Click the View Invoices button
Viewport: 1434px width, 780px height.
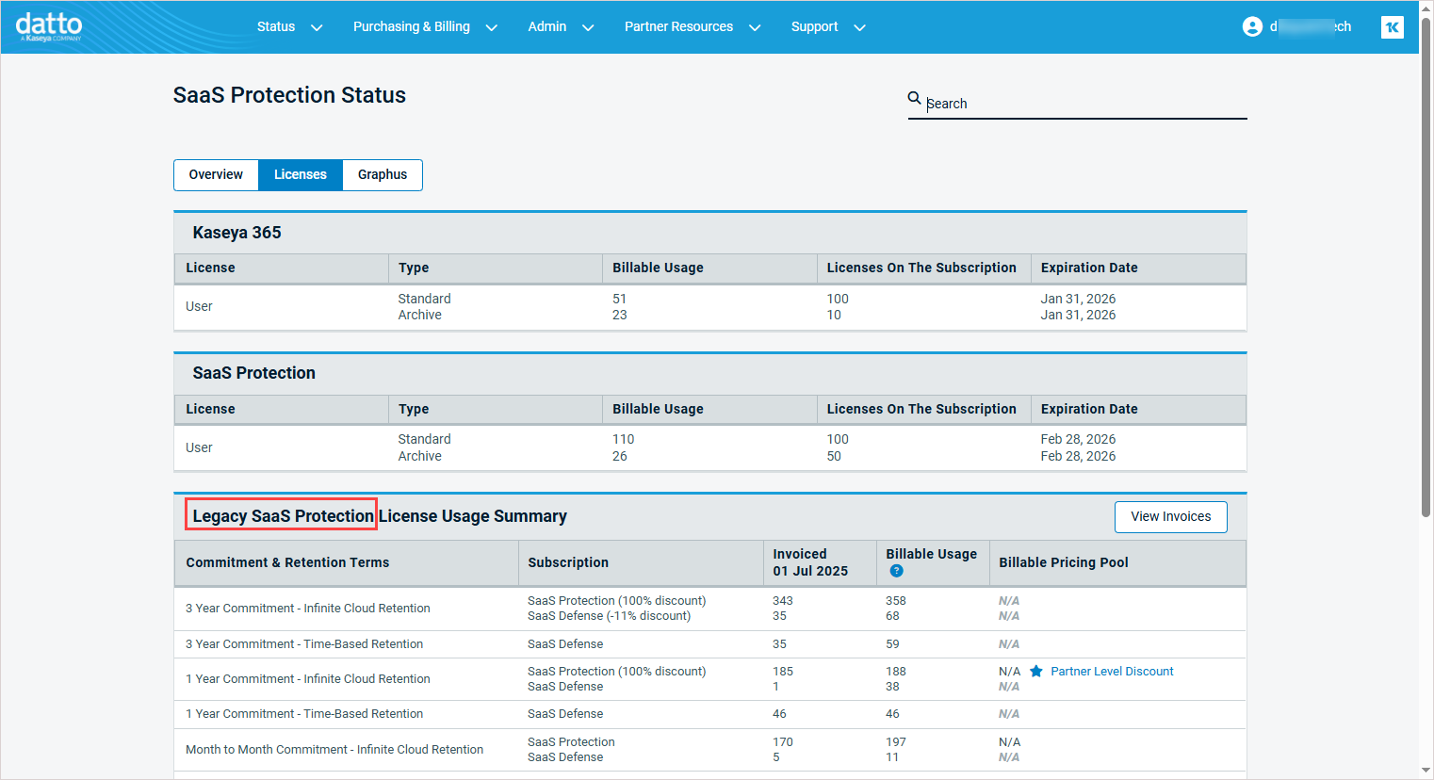coord(1170,517)
